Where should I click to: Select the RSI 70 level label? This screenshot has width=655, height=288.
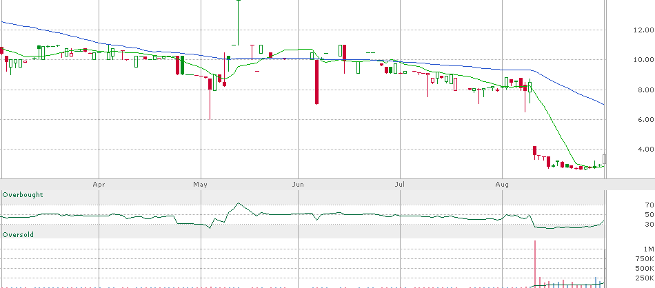pos(649,205)
